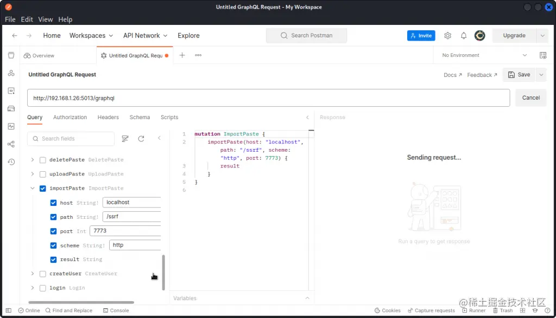Image resolution: width=556 pixels, height=318 pixels.
Task: Collapse the query explorer panel
Action: [159, 138]
